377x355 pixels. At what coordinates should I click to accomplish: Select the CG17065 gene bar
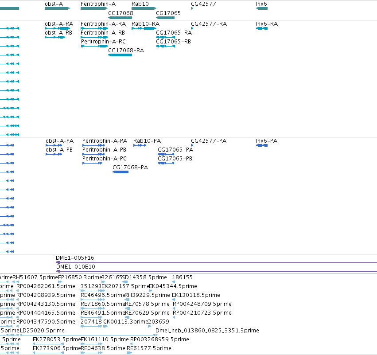point(165,18)
